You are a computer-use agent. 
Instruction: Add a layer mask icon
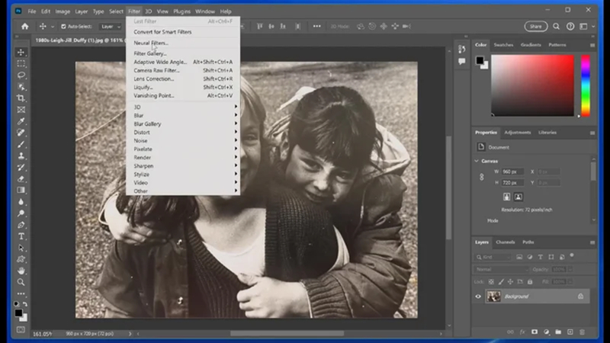pos(535,332)
